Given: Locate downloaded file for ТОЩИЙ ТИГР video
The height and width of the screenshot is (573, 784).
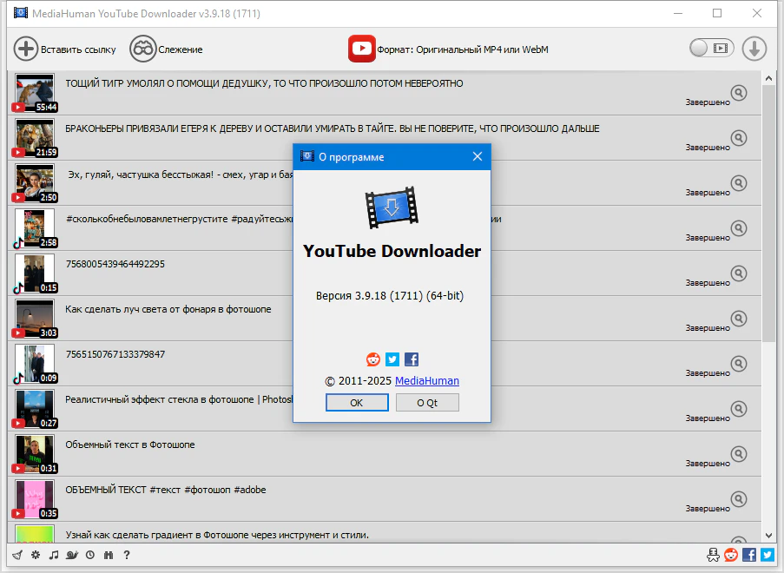Looking at the screenshot, I should coord(739,93).
